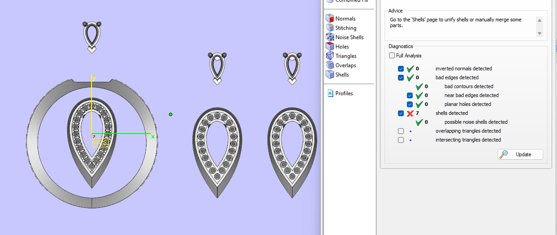Viewport: 557px width, 235px height.
Task: Click the magnifier icon on Update
Action: coord(504,154)
